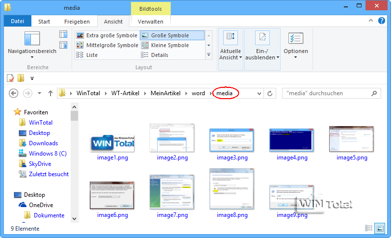Toggle the details pane icon
This screenshot has width=391, height=238.
[x=63, y=45]
